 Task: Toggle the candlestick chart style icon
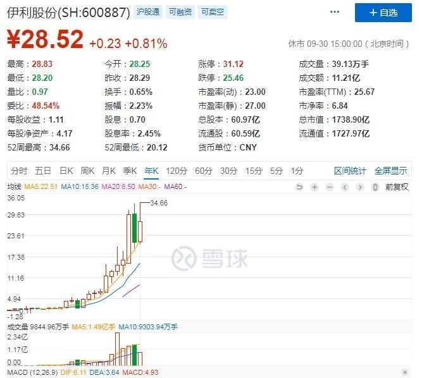click(x=375, y=187)
